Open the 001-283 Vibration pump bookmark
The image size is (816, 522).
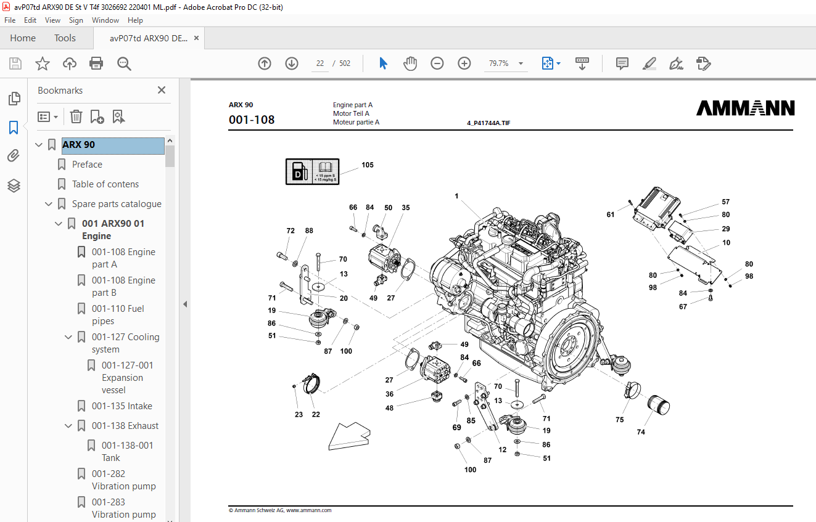[x=124, y=508]
